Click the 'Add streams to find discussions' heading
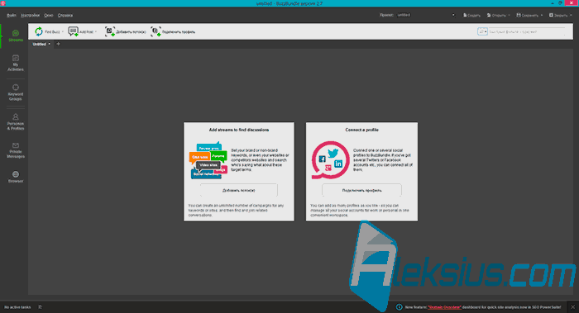Image resolution: width=579 pixels, height=313 pixels. (239, 130)
